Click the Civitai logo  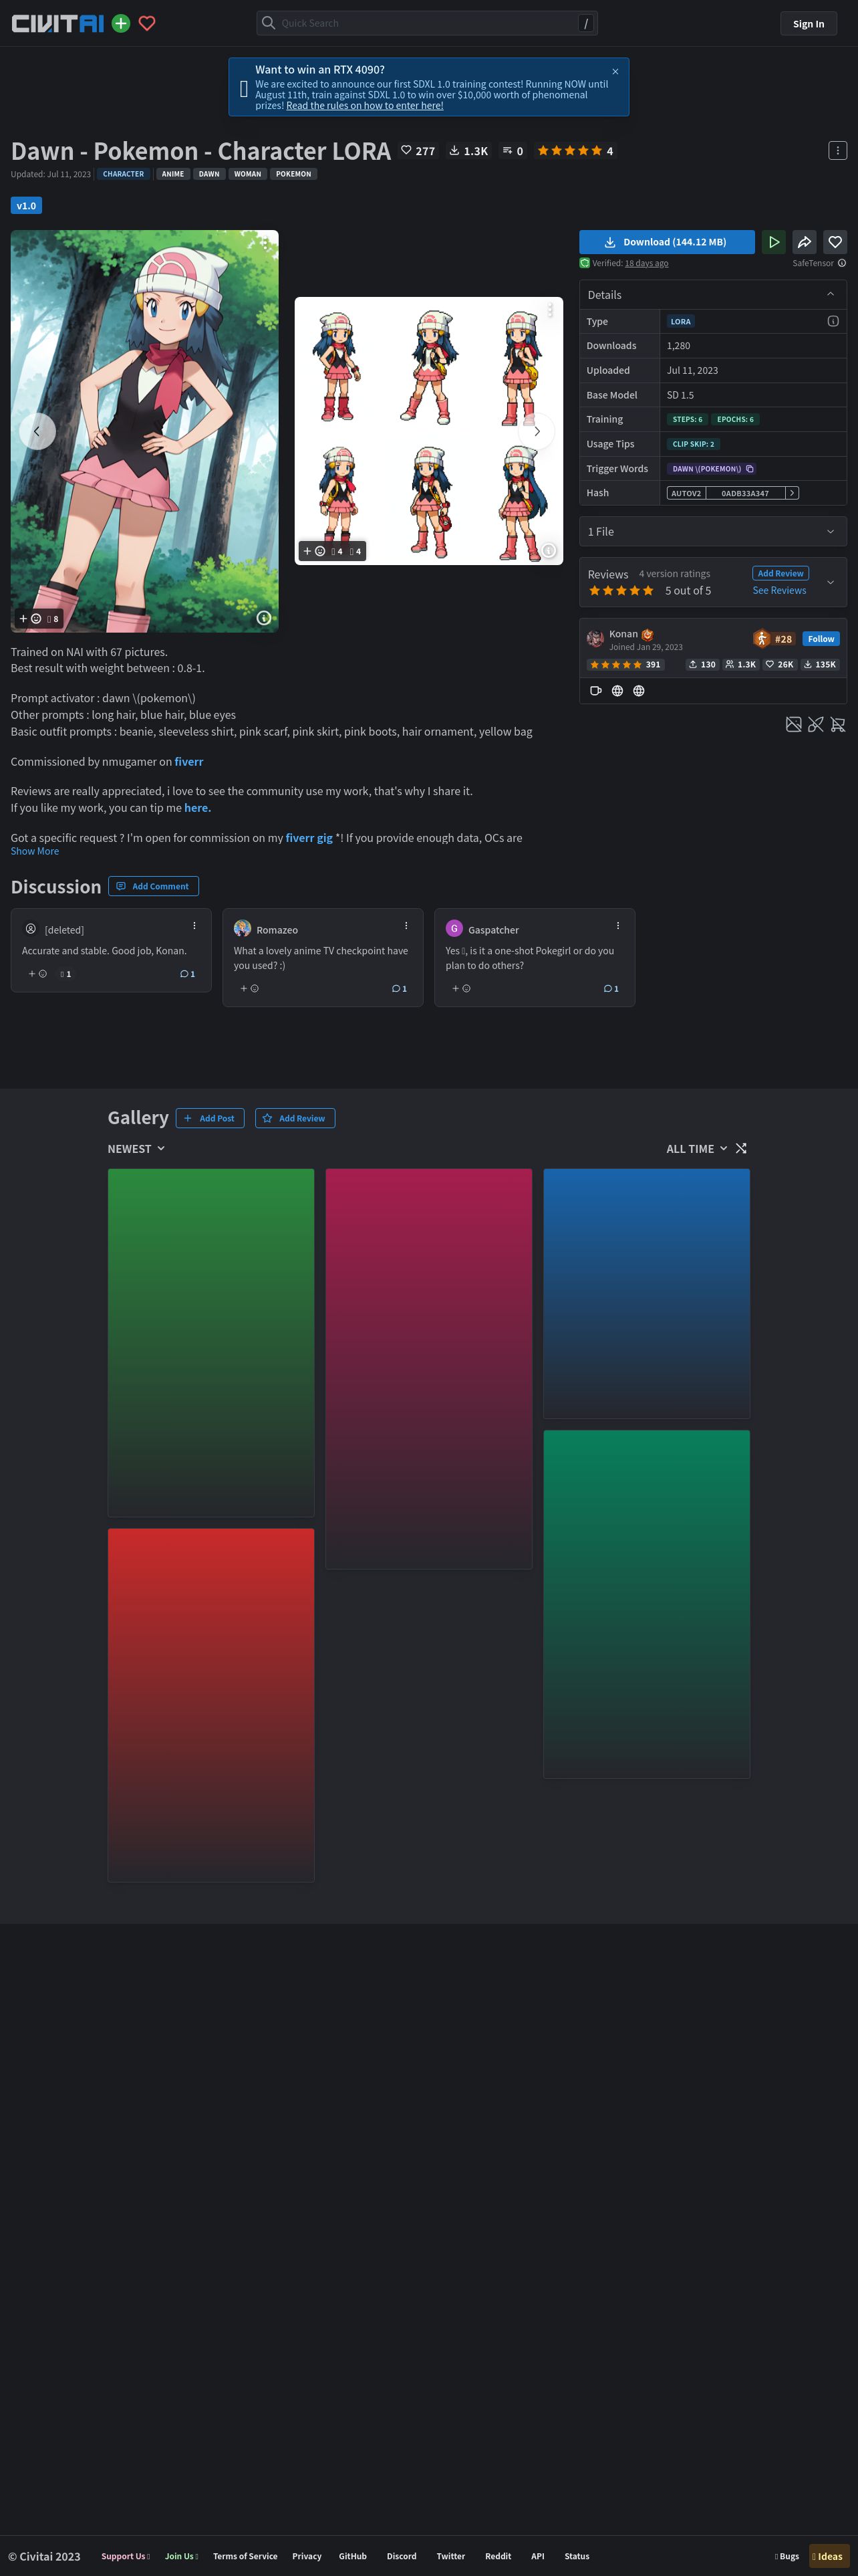(58, 23)
